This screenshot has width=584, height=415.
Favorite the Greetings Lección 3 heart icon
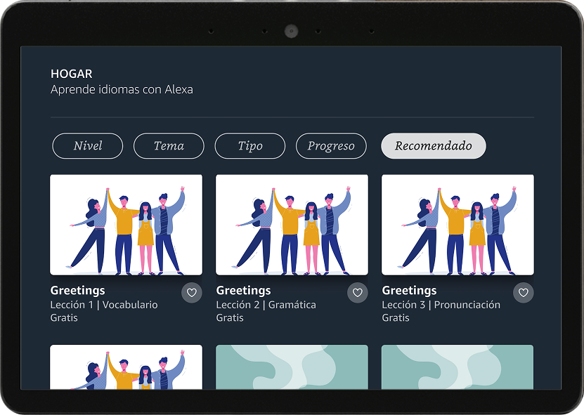tap(524, 293)
